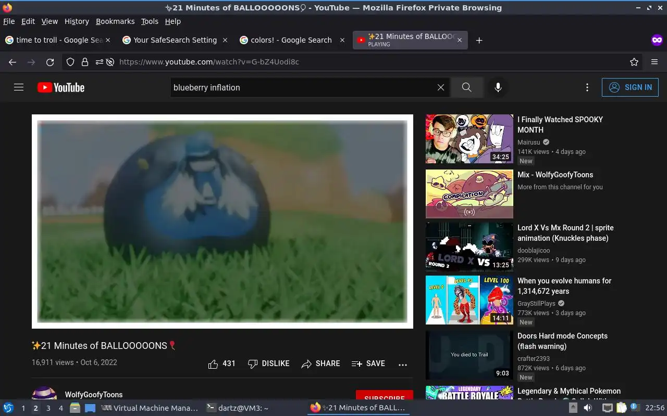
Task: Open the dartz@VM3 terminal from taskbar
Action: [x=238, y=408]
